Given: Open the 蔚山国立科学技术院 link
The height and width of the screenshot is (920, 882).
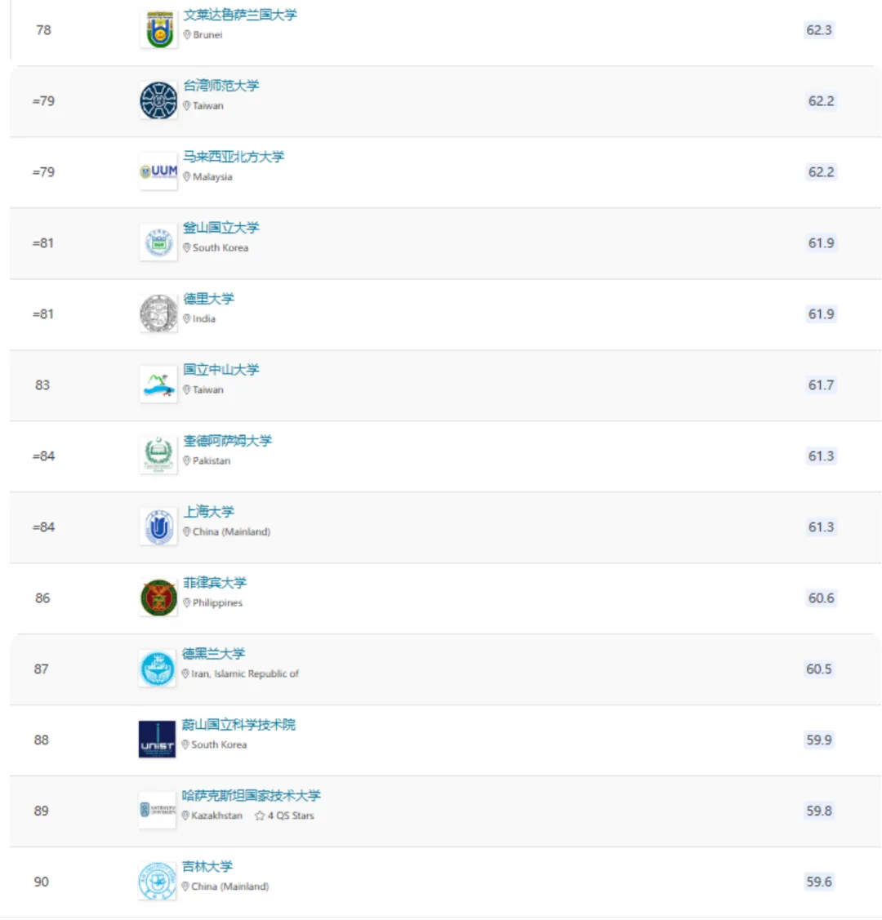Looking at the screenshot, I should [238, 725].
